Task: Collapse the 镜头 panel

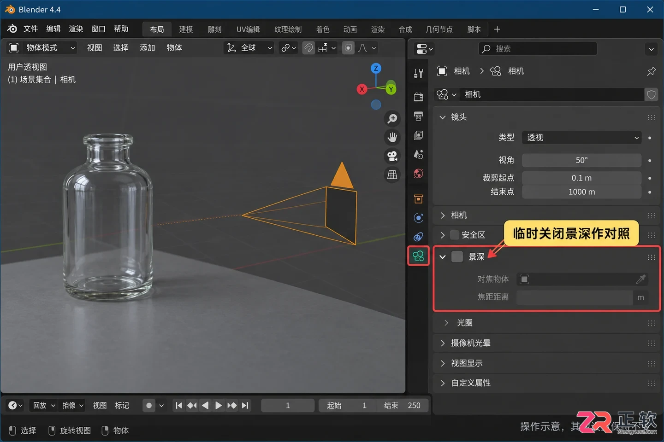Action: [x=546, y=117]
